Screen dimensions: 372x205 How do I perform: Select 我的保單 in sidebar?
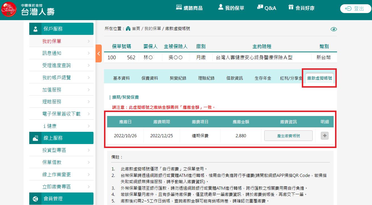[61, 41]
